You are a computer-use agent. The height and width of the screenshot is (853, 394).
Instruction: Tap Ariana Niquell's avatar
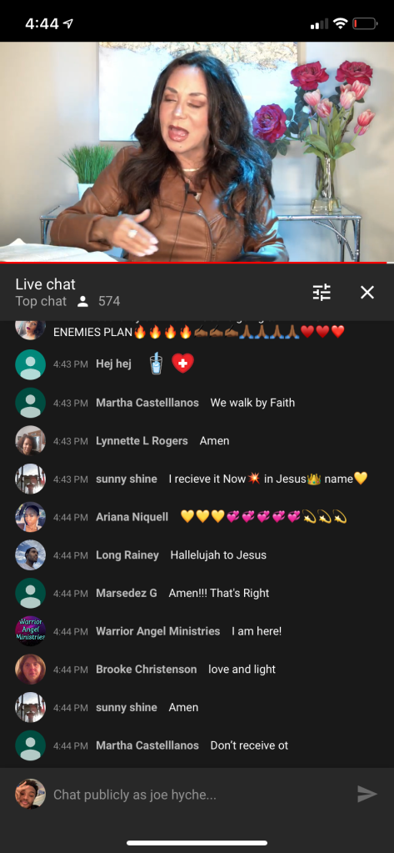coord(31,517)
